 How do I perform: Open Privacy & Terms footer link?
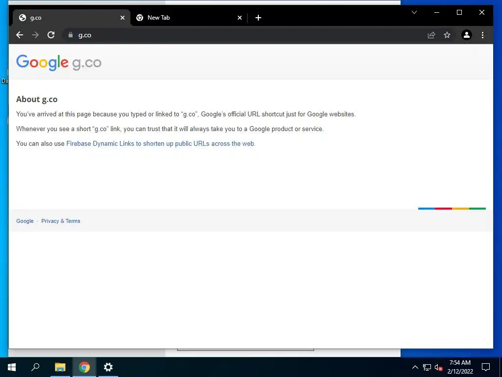[x=60, y=221]
